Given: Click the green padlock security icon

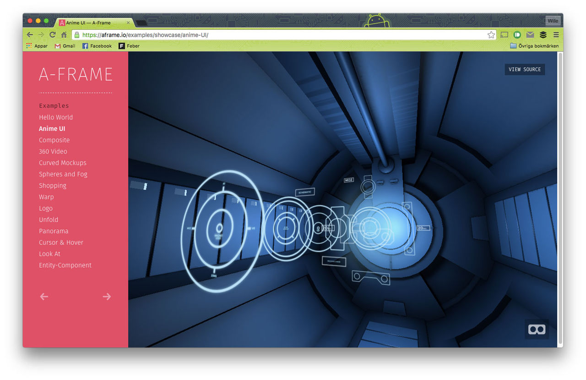Looking at the screenshot, I should click(77, 35).
